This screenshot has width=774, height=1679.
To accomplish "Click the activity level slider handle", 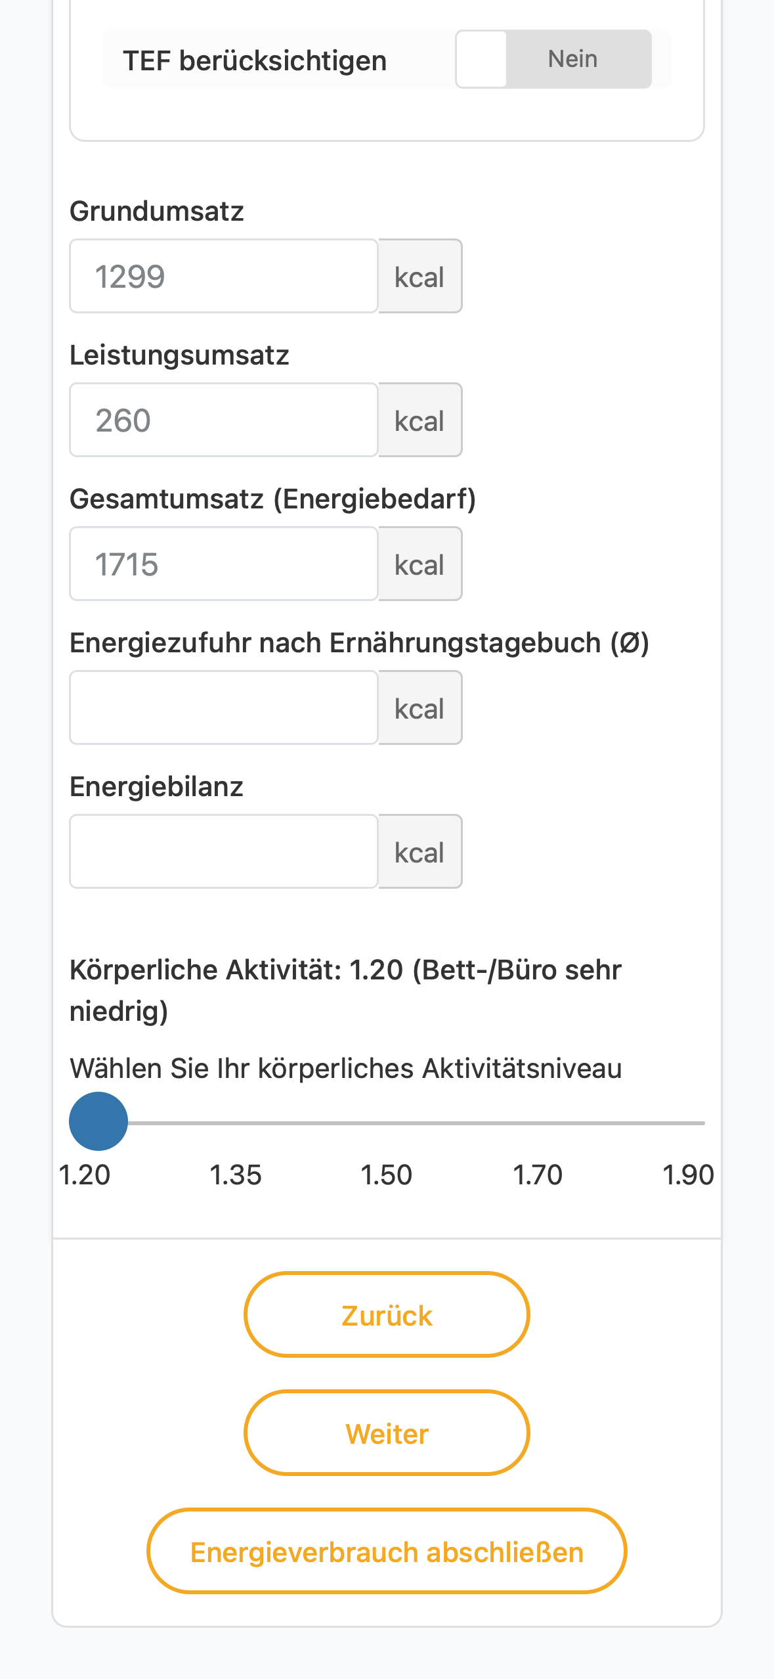I will point(98,1121).
